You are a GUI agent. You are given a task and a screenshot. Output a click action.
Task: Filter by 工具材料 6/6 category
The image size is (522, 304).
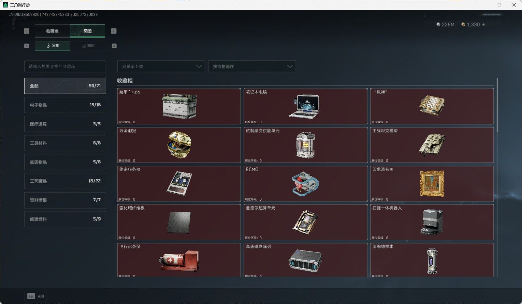[65, 143]
